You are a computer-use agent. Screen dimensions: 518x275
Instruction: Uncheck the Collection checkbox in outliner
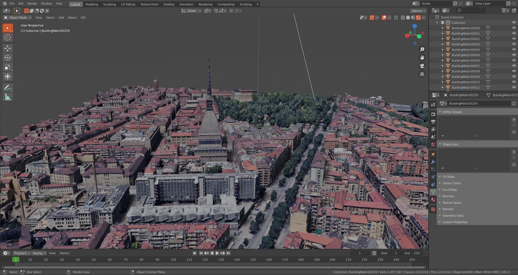coord(443,23)
